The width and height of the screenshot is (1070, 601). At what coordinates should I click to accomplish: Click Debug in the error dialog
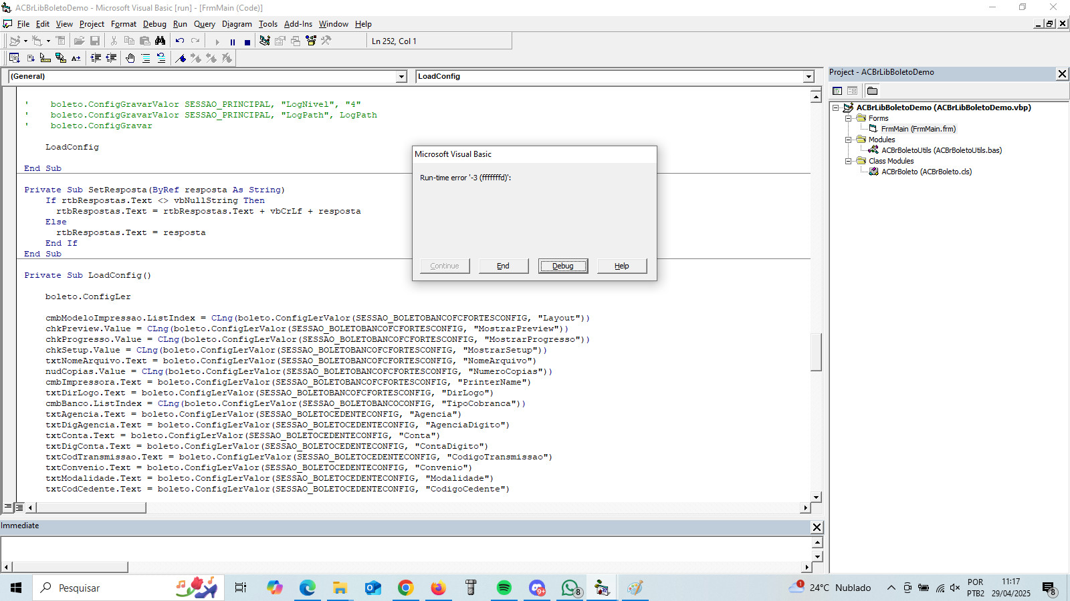click(563, 266)
